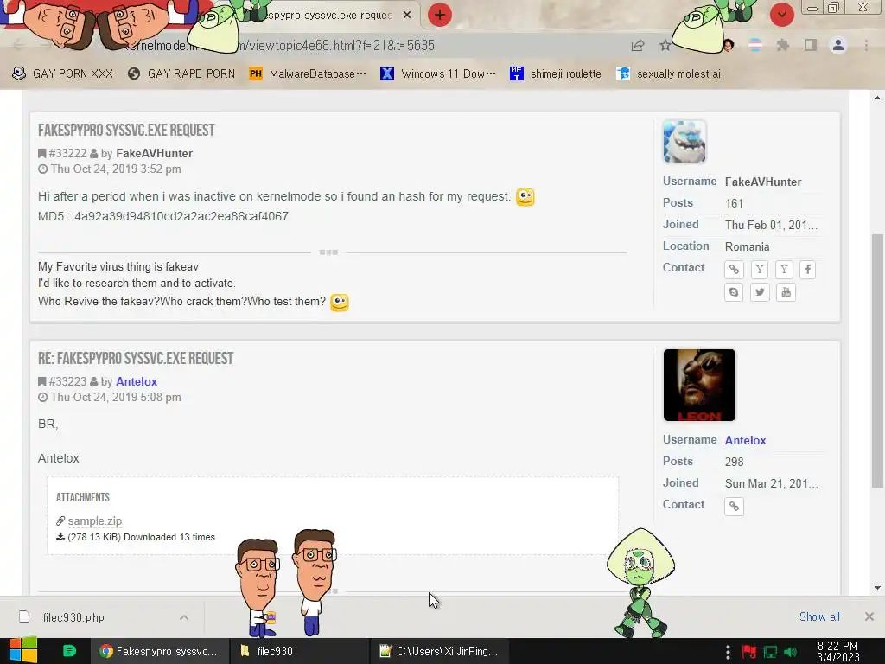Click FakeAVHunter's YouTube contact icon
The height and width of the screenshot is (664, 885).
tap(786, 292)
